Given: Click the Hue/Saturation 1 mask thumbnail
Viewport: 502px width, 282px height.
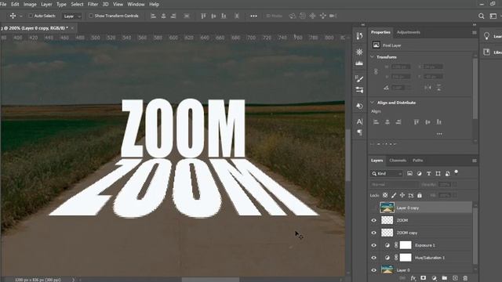Looking at the screenshot, I should [406, 258].
